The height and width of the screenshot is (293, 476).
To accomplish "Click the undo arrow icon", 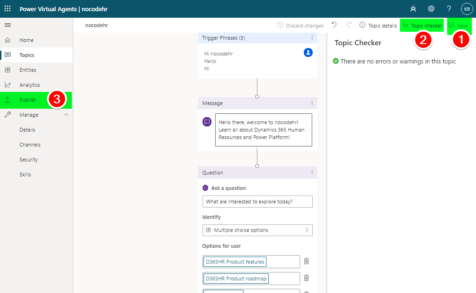I will pyautogui.click(x=334, y=25).
